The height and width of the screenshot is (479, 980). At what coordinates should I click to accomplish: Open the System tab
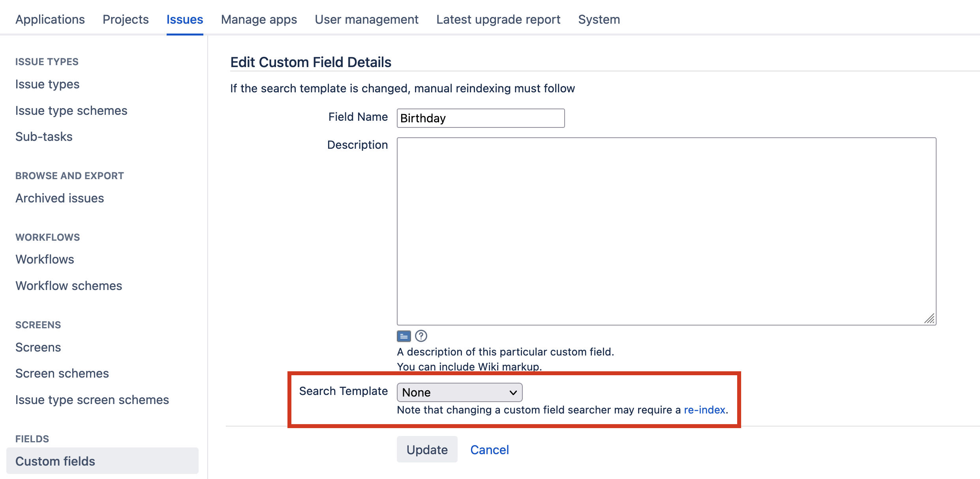[x=599, y=19]
